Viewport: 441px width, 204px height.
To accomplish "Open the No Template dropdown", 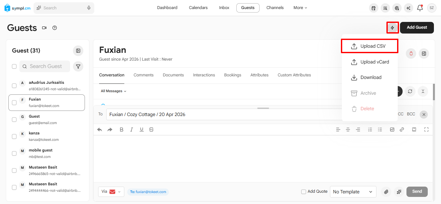I will click(353, 192).
